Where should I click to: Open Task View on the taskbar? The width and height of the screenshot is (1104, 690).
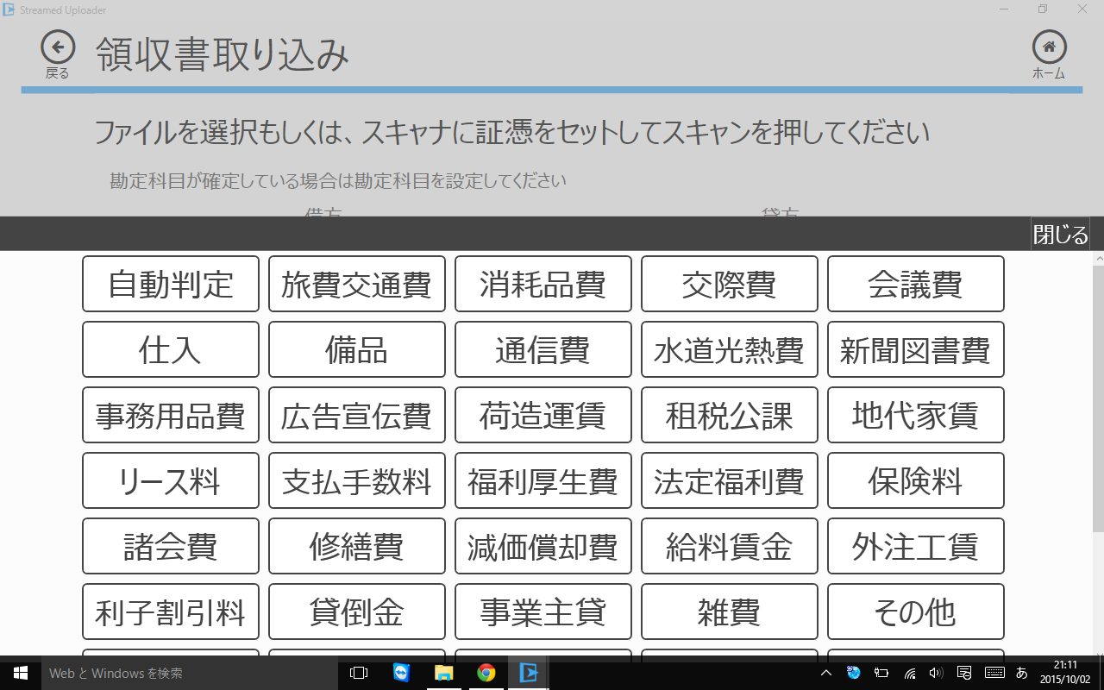tap(358, 672)
